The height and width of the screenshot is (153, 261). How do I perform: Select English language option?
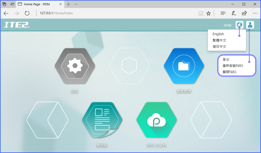point(218,34)
